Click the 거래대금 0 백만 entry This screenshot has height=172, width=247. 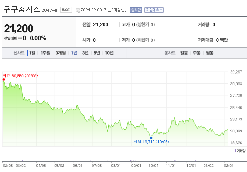213,40
